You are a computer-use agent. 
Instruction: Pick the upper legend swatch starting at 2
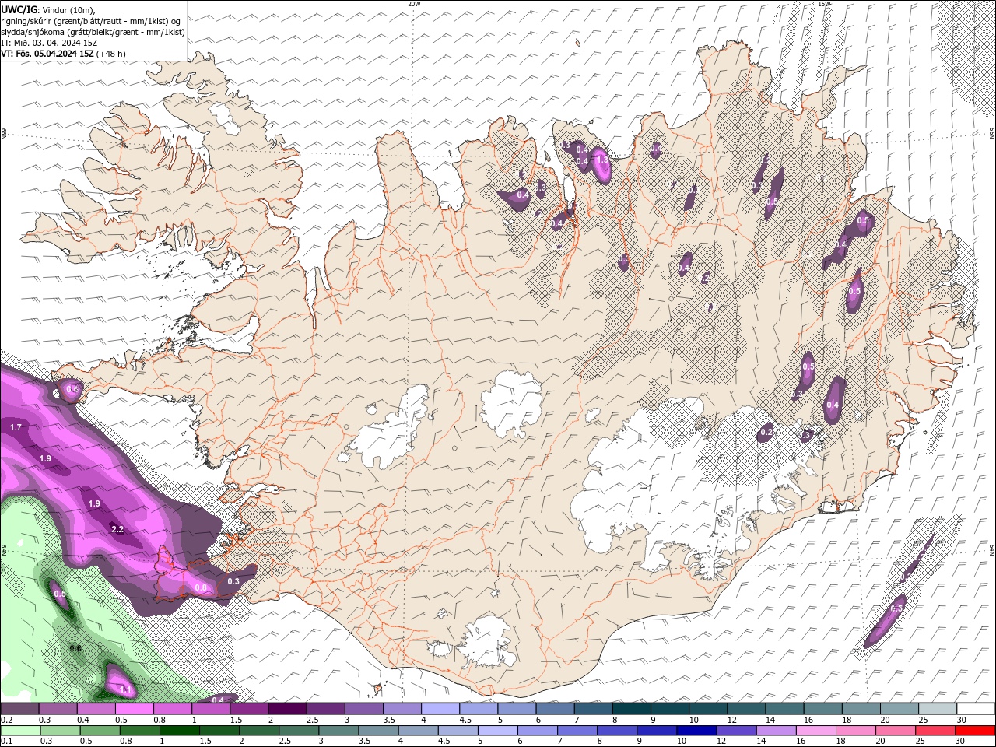point(286,709)
